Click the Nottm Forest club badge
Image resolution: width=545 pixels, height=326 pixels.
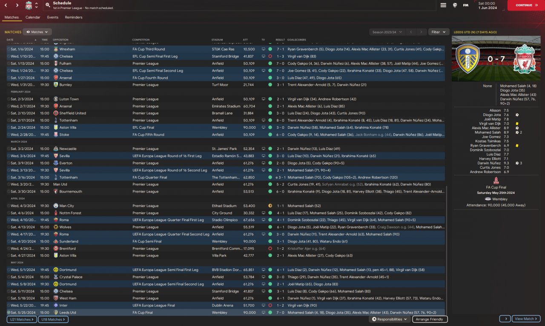coord(56,213)
